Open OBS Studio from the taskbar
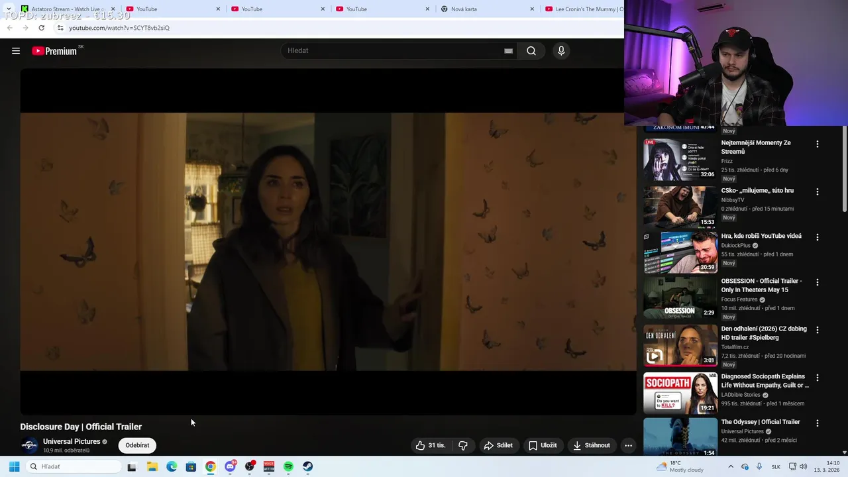The height and width of the screenshot is (477, 848). point(250,466)
